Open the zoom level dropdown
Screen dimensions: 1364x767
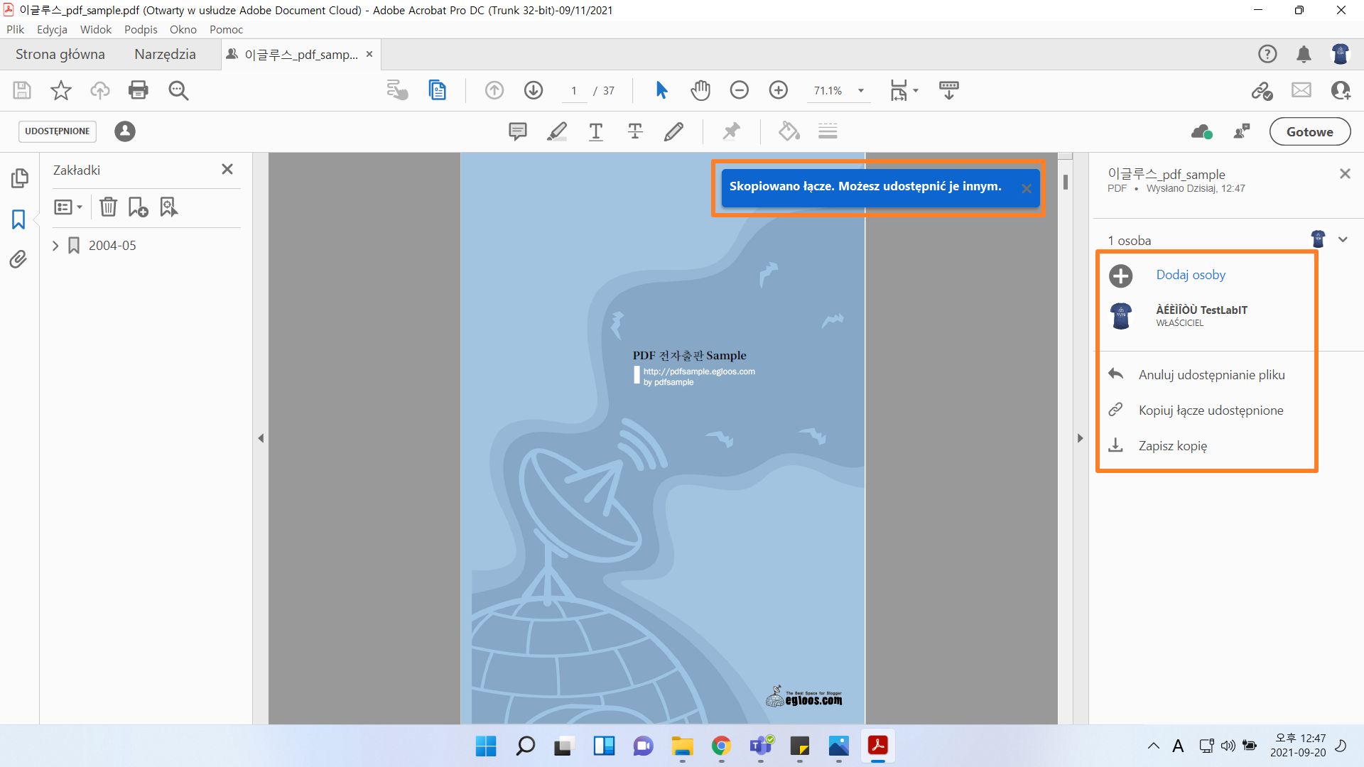click(x=861, y=91)
